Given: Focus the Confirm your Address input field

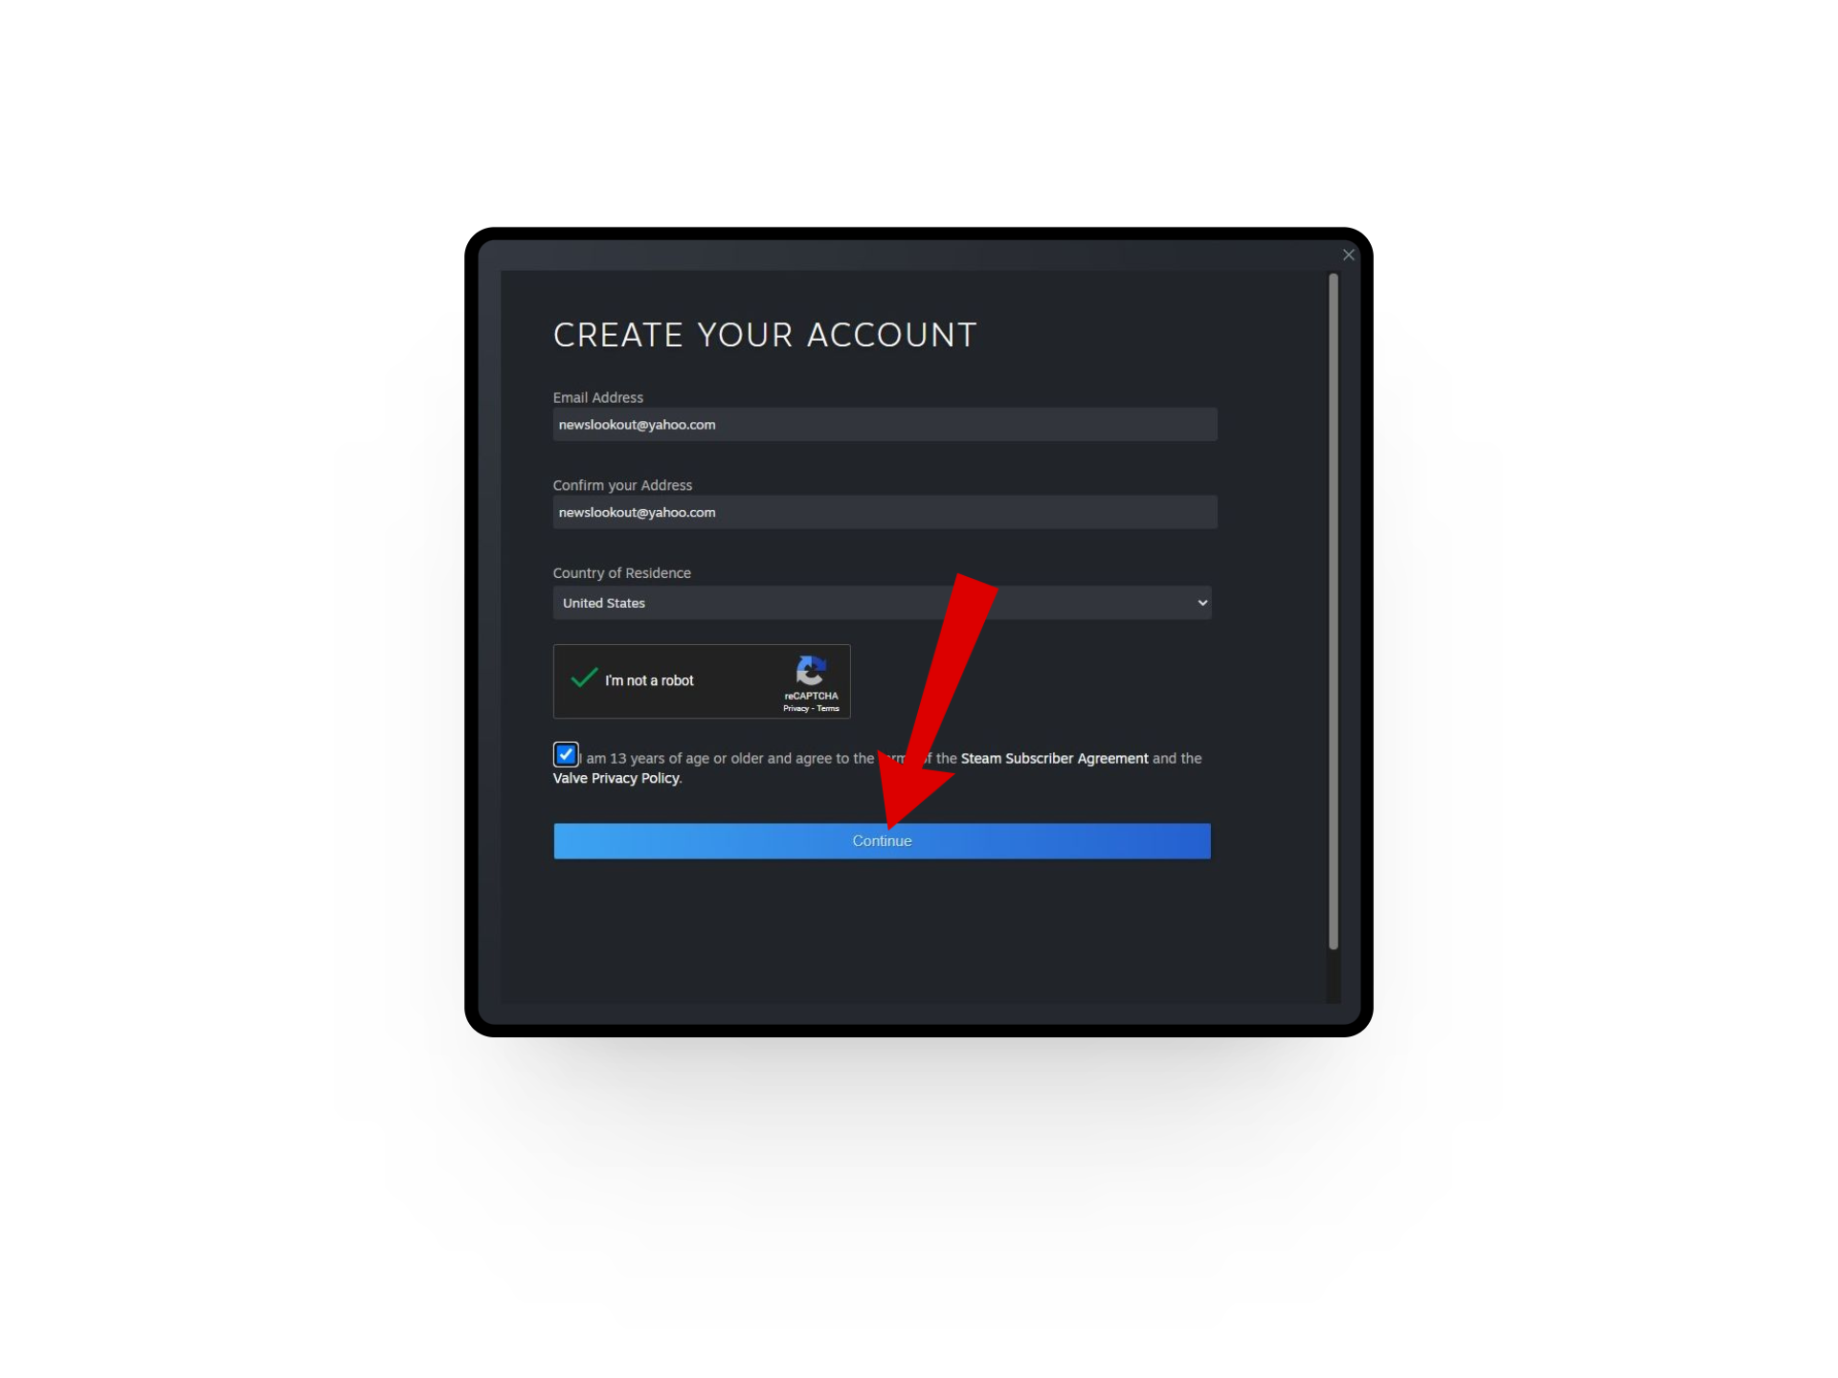Looking at the screenshot, I should pyautogui.click(x=885, y=512).
